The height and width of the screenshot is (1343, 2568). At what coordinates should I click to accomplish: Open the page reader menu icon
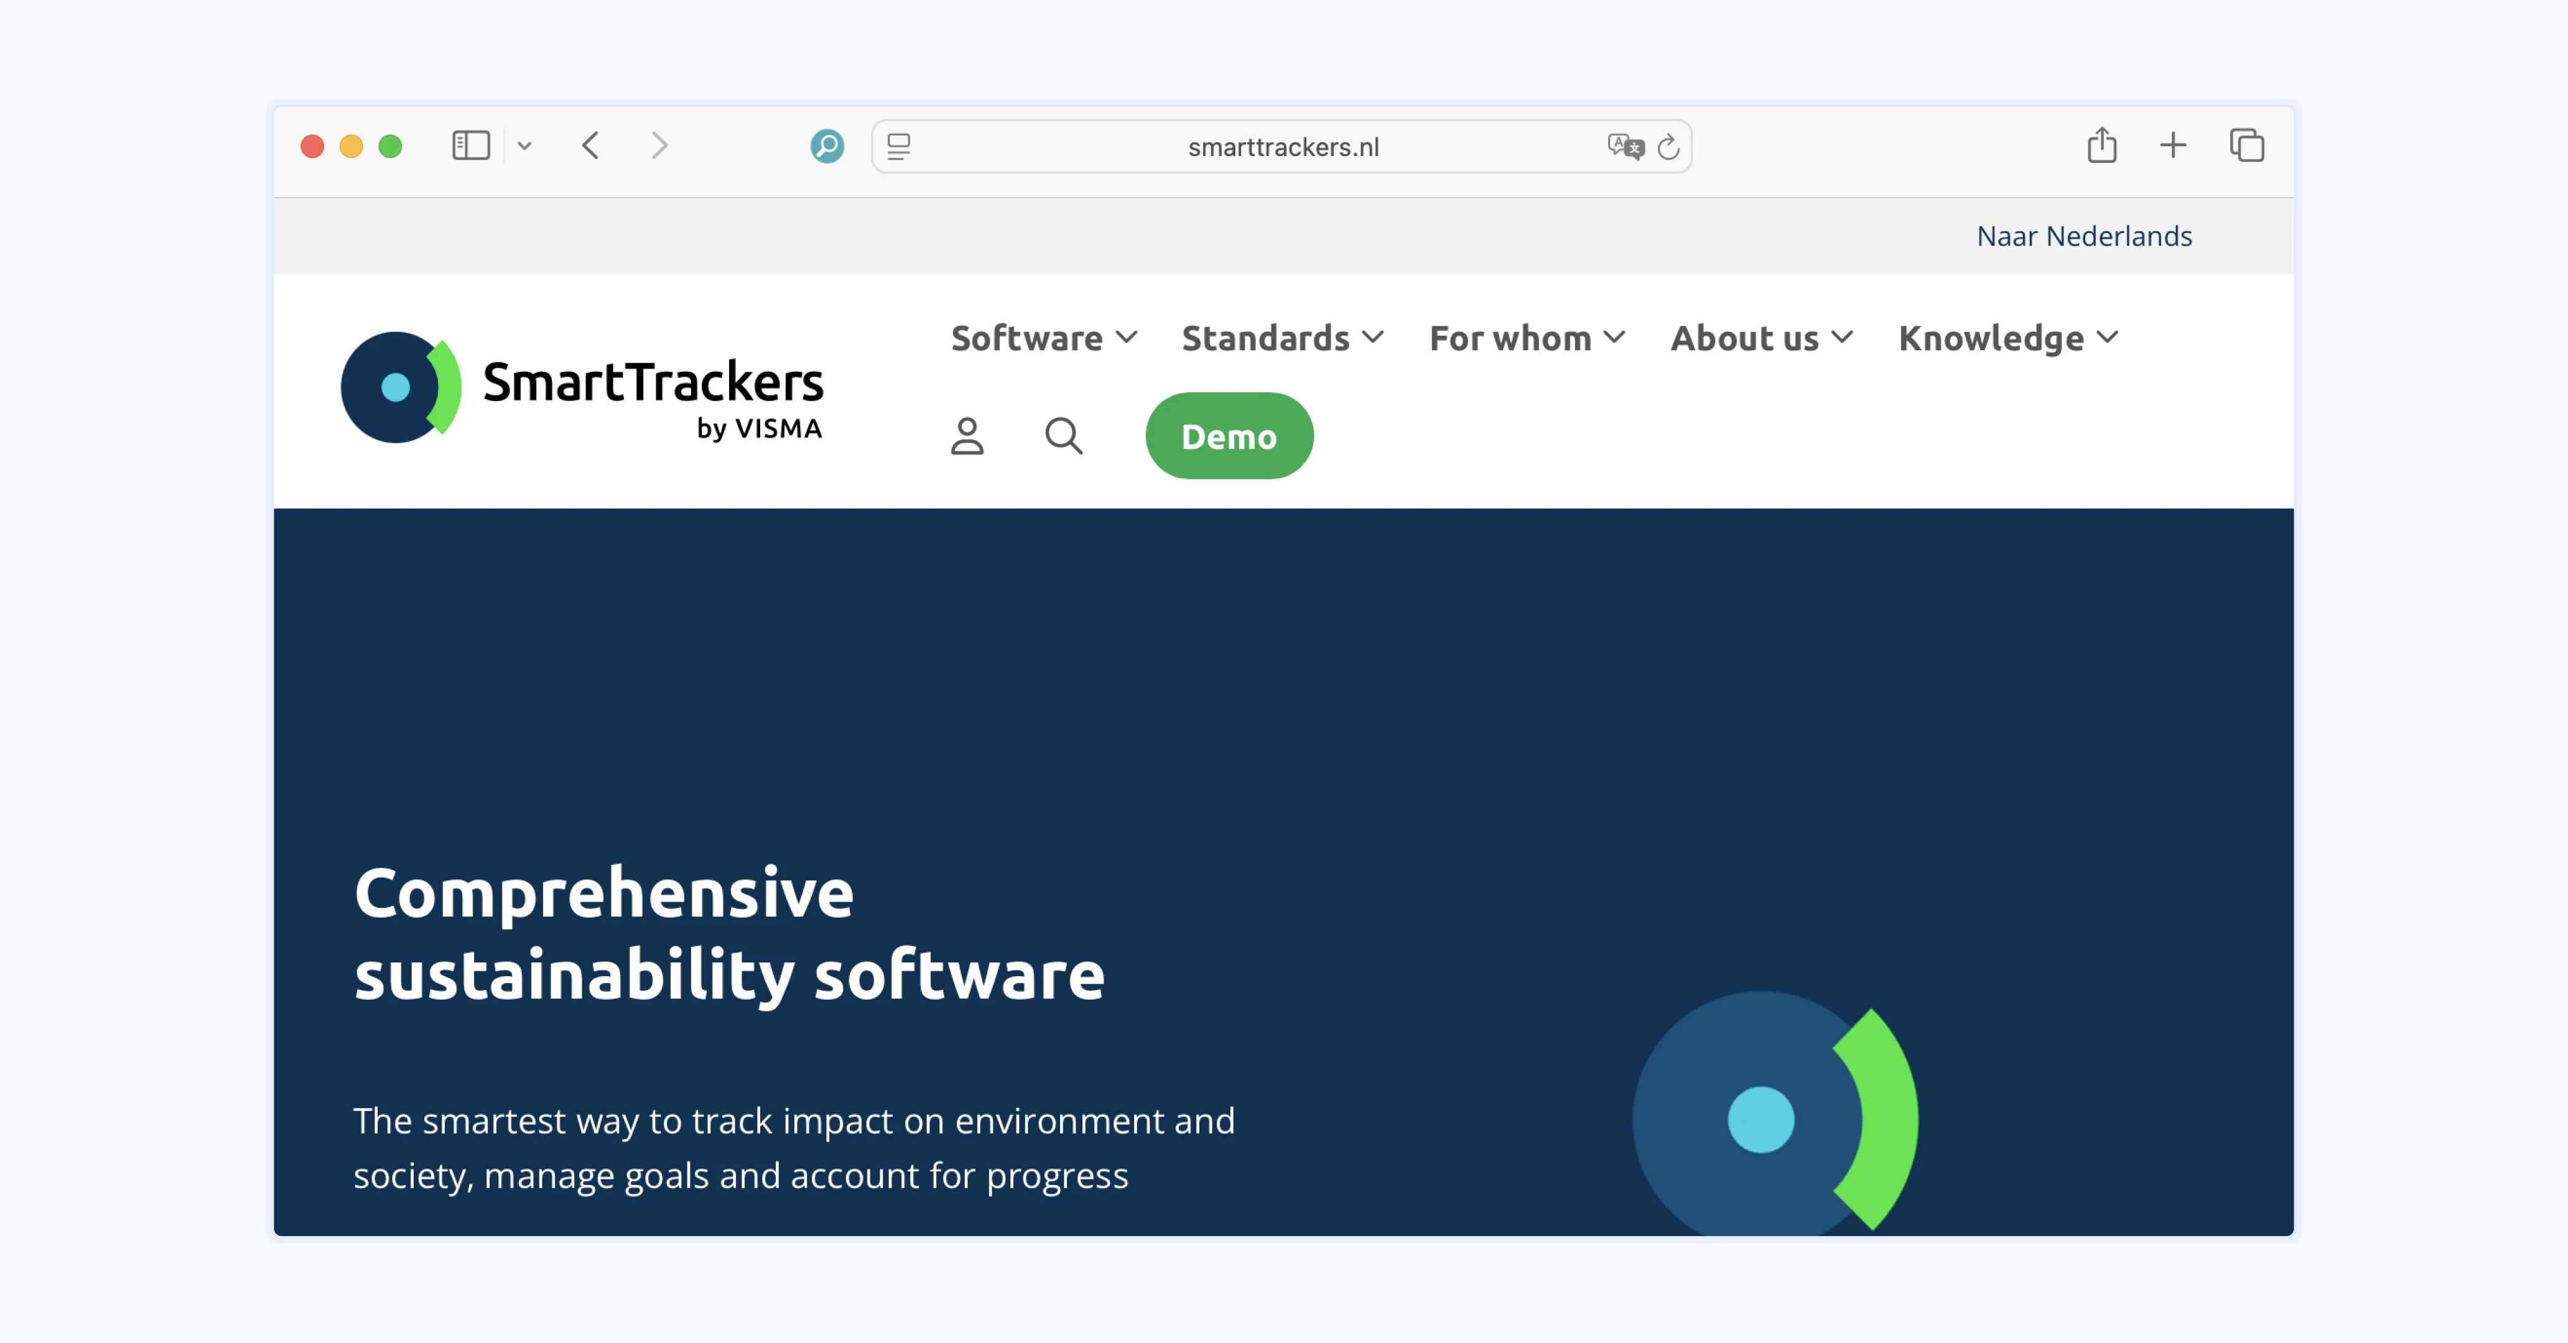pos(898,147)
